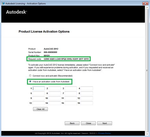The image size is (150, 137).
Task: Proceed with the Next button
Action: [x=105, y=123]
